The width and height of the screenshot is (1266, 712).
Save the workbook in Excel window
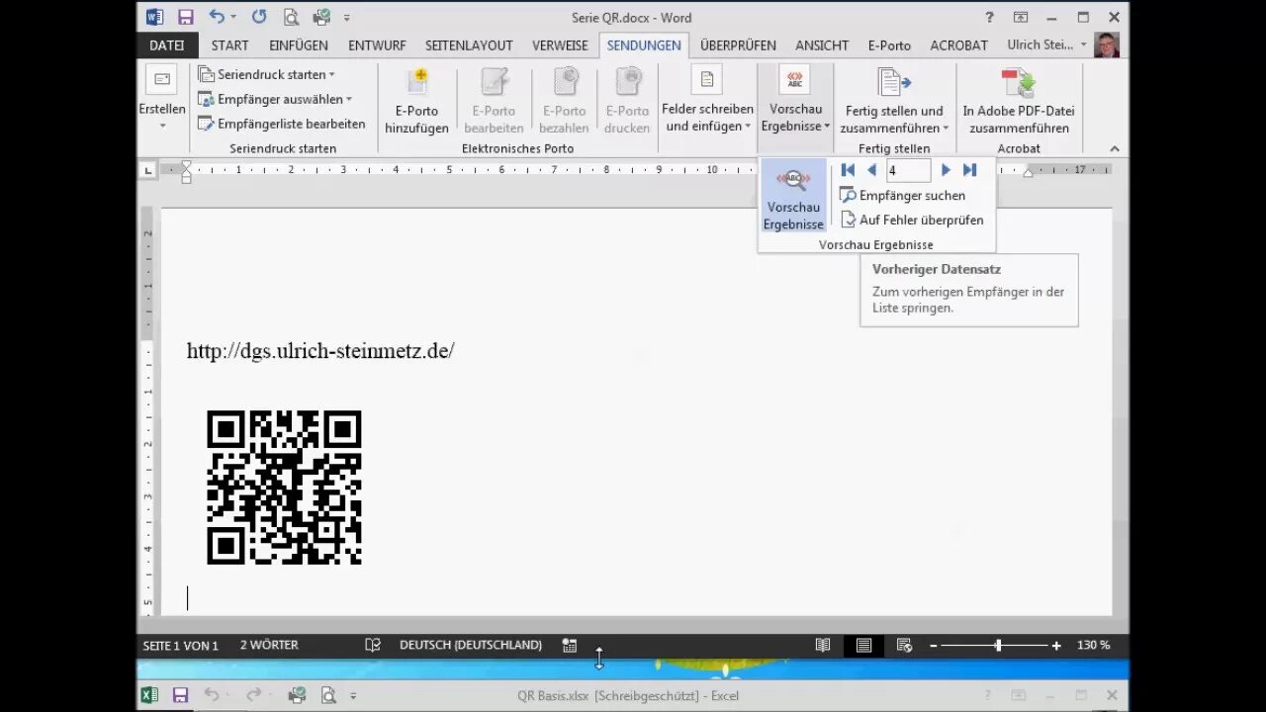tap(181, 695)
